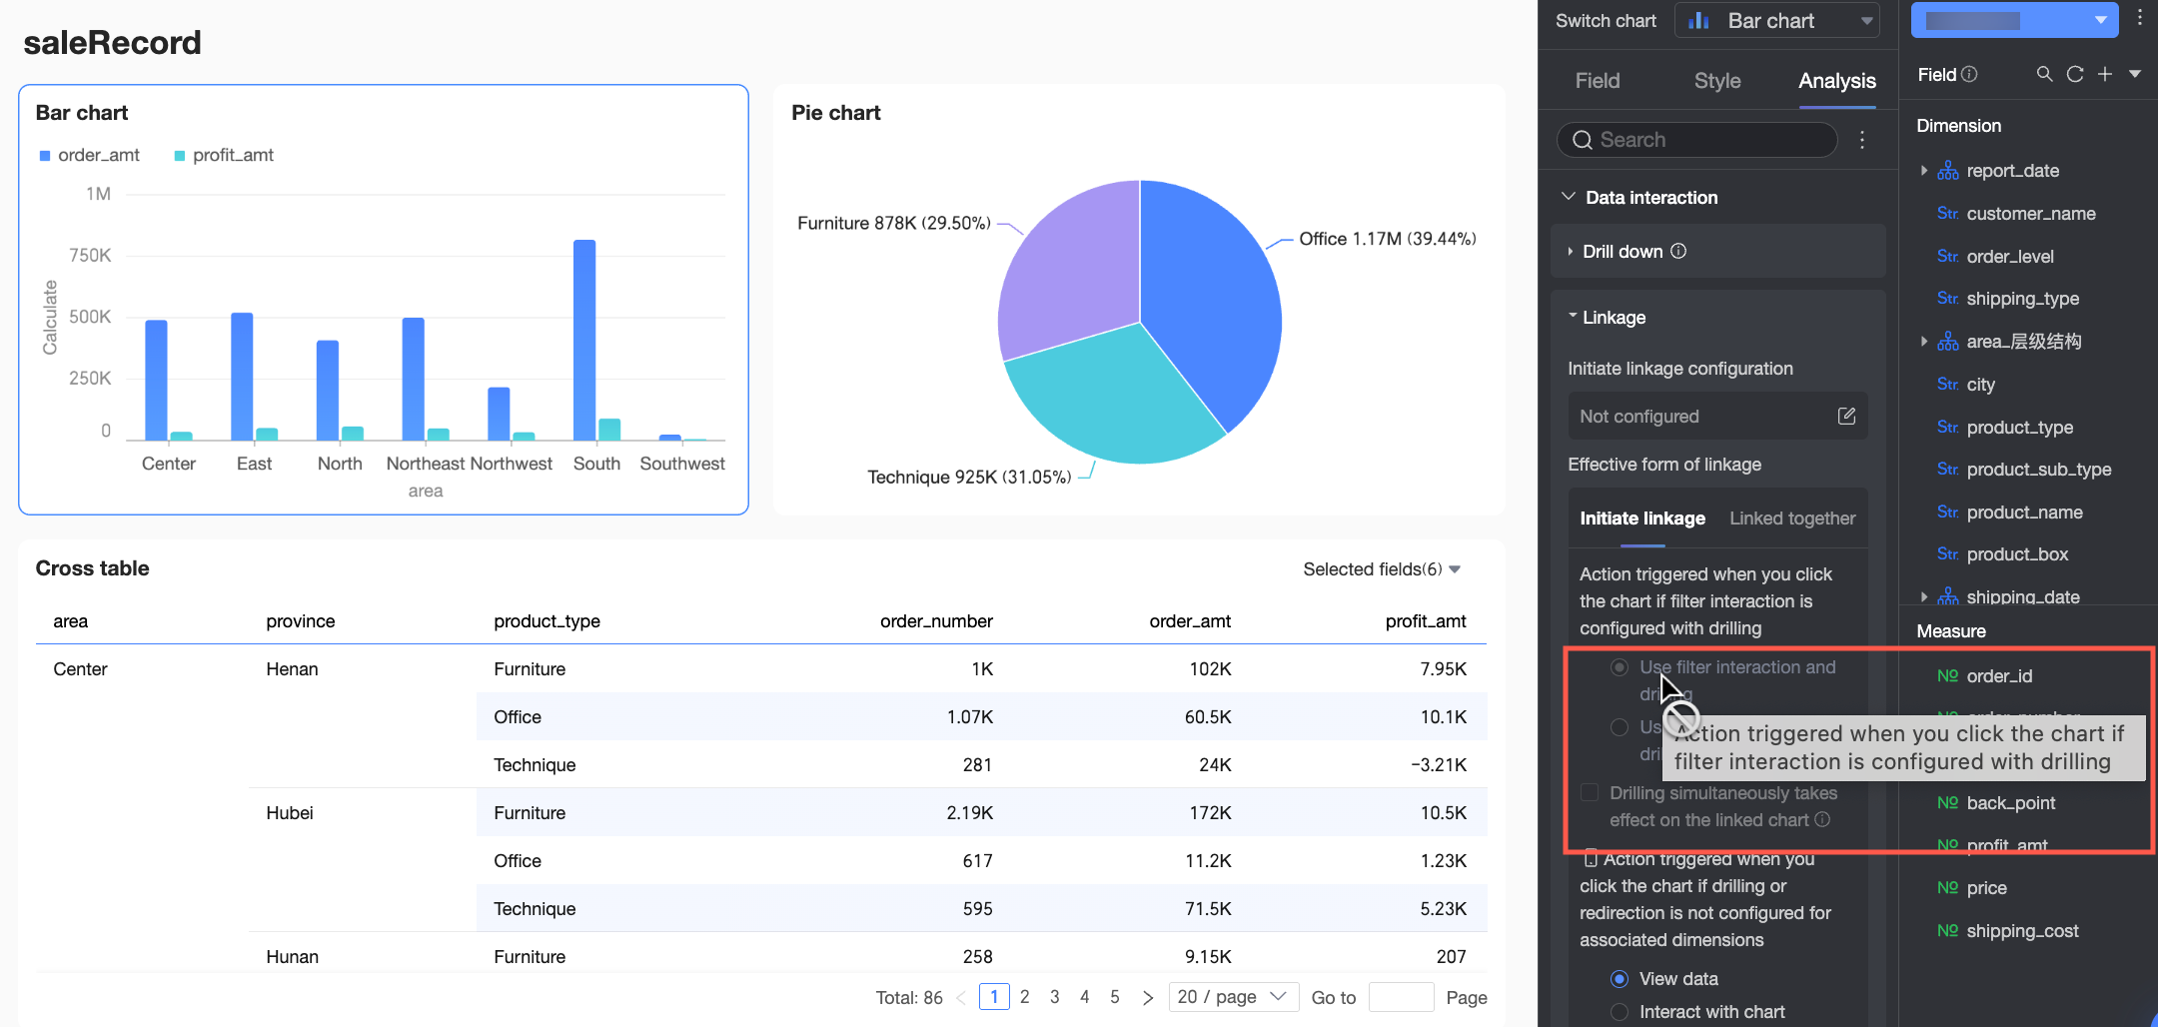Click the Drill down info icon

[1678, 251]
